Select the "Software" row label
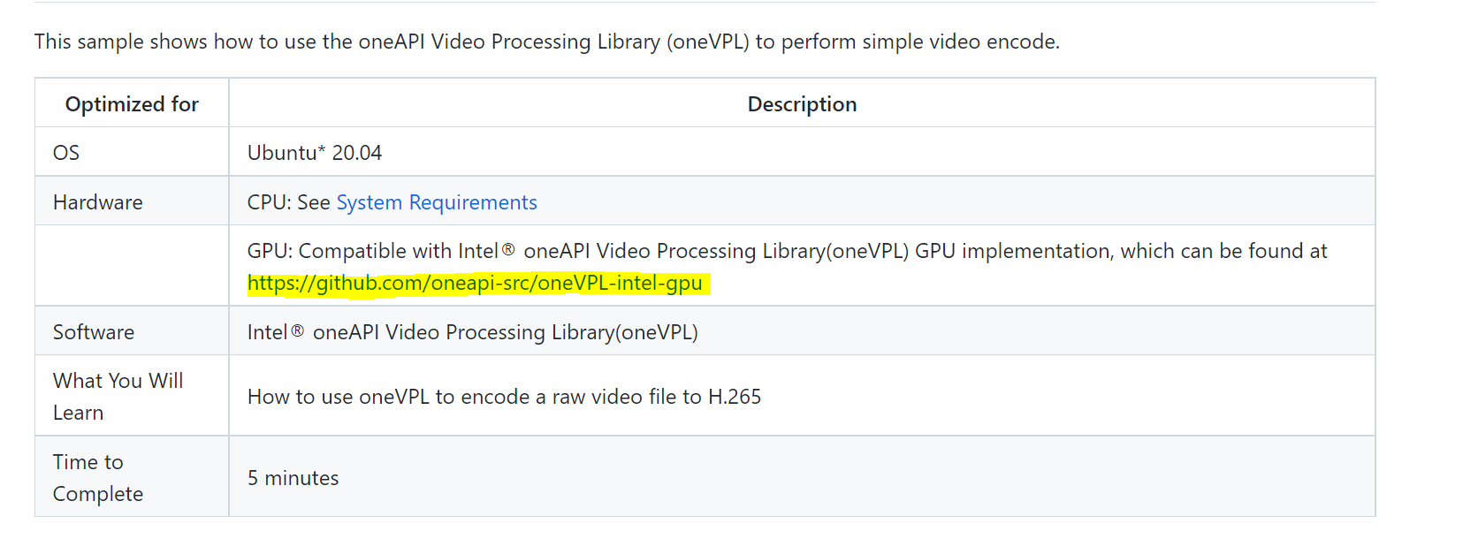This screenshot has height=554, width=1463. [x=94, y=332]
